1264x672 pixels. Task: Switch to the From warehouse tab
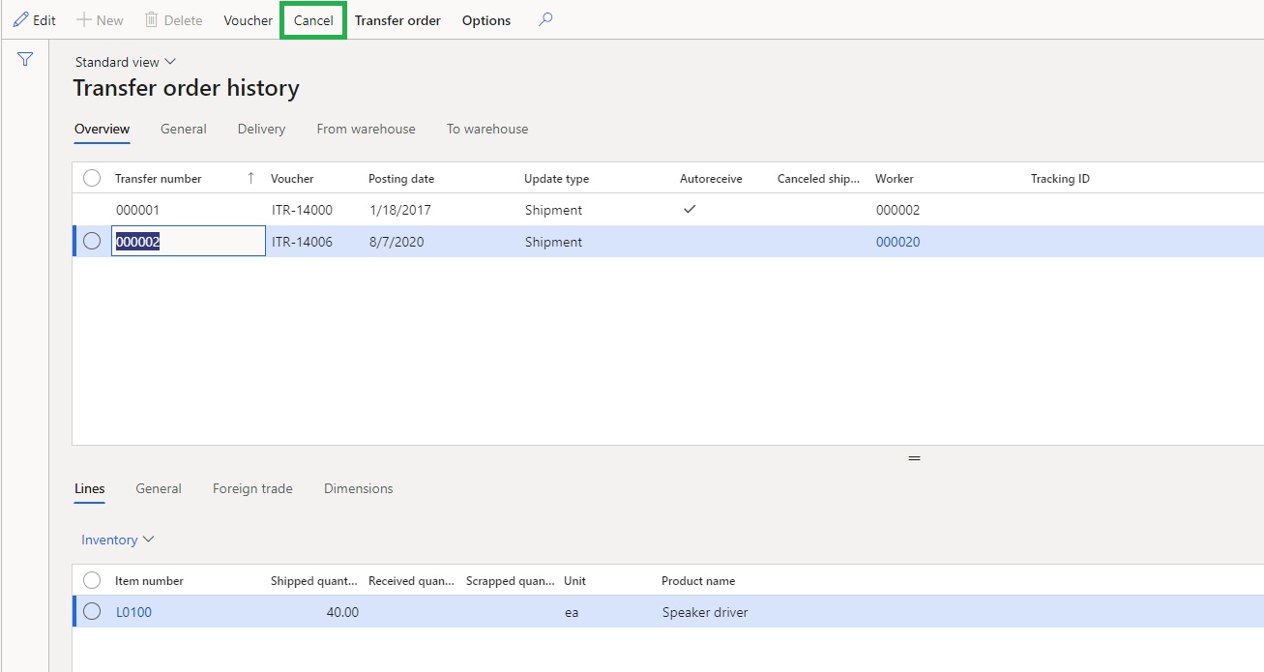pyautogui.click(x=366, y=129)
